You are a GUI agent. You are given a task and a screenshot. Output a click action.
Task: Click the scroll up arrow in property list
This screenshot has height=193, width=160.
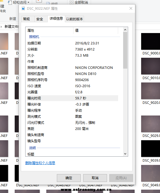(125, 30)
